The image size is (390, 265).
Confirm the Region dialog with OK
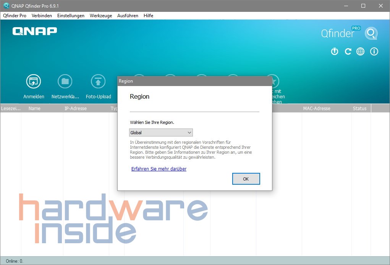(x=246, y=179)
